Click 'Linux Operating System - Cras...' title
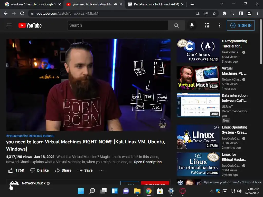The width and height of the screenshot is (263, 197). coord(234,130)
